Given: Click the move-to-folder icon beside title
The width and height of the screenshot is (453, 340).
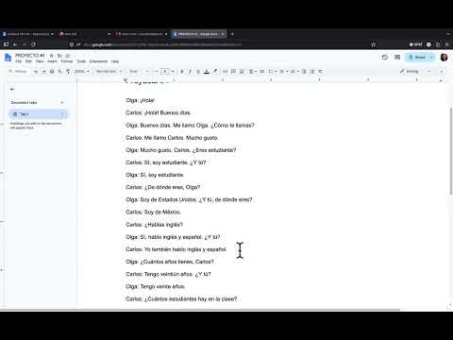Looking at the screenshot, I should tap(59, 56).
